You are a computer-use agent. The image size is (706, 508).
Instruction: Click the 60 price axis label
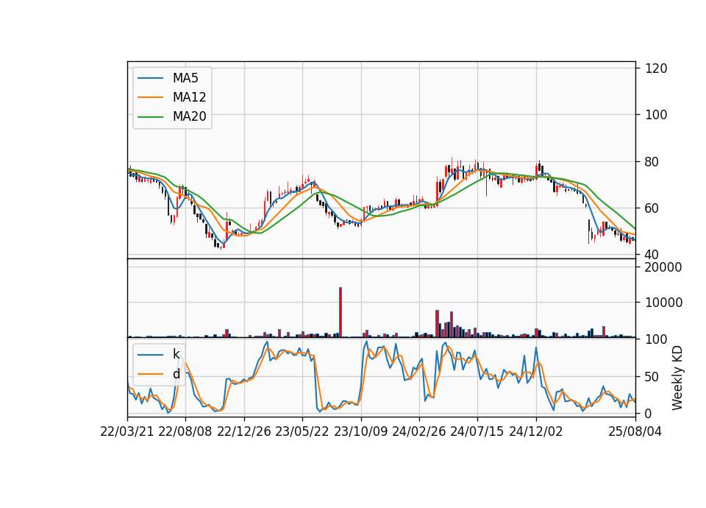tap(652, 208)
